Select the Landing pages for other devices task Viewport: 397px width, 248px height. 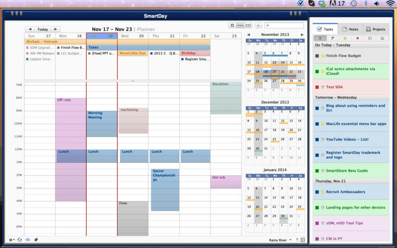[x=351, y=207]
